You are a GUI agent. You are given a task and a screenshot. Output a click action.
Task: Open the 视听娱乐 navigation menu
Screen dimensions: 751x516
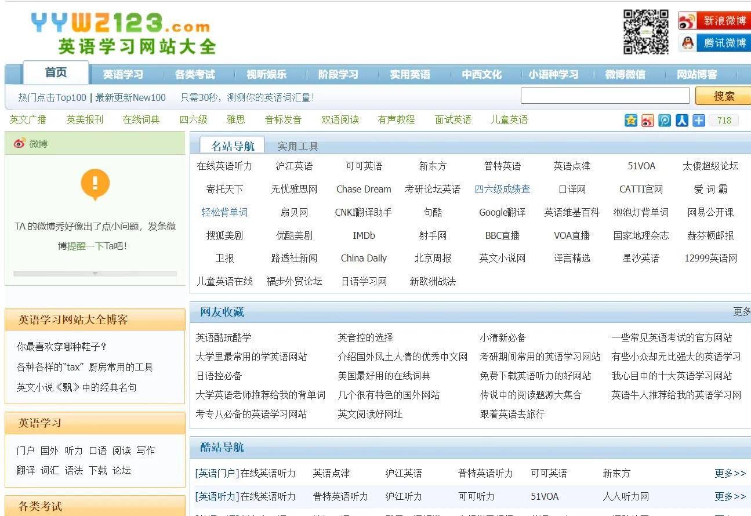click(267, 74)
